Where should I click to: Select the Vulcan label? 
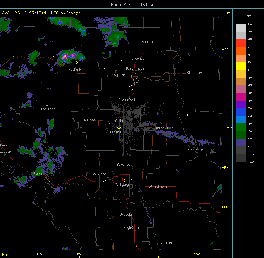point(166,243)
